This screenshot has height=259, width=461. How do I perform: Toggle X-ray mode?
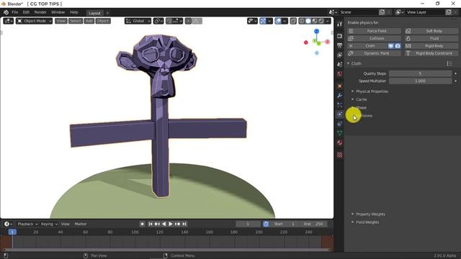293,21
